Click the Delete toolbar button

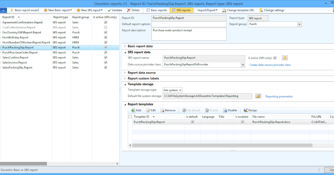point(133,10)
